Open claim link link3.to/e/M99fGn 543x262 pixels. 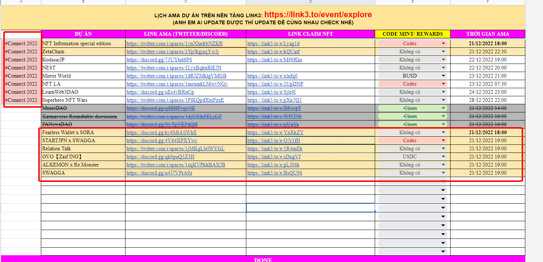point(275,60)
